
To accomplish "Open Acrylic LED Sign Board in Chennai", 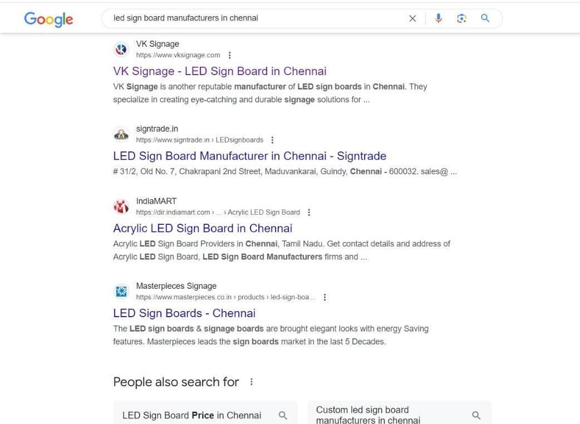I will click(x=202, y=228).
